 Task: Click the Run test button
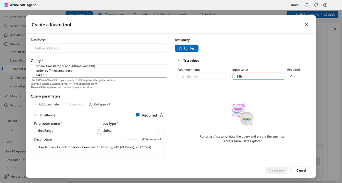pos(187,48)
